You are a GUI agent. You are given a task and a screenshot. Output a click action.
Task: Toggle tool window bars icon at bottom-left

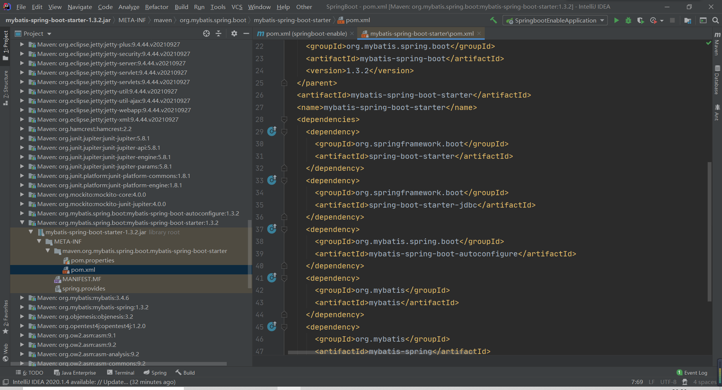point(5,382)
